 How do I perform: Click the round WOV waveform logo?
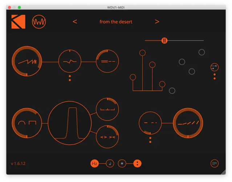(x=39, y=21)
